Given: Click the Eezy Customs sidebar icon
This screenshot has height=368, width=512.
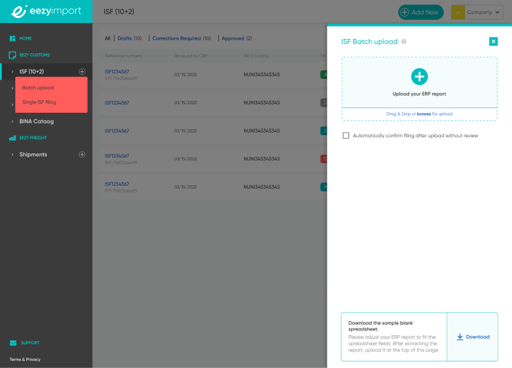Looking at the screenshot, I should pyautogui.click(x=13, y=55).
